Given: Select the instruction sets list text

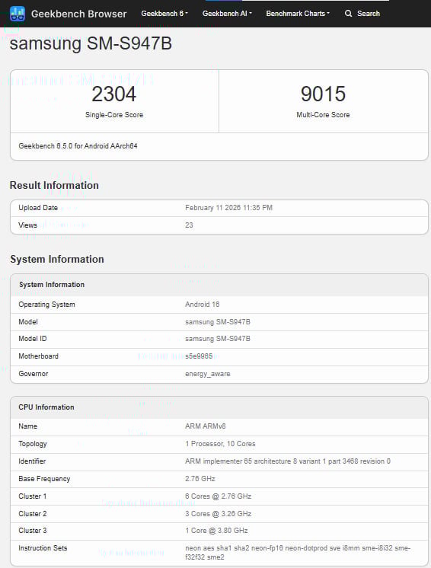Looking at the screenshot, I should [x=297, y=553].
